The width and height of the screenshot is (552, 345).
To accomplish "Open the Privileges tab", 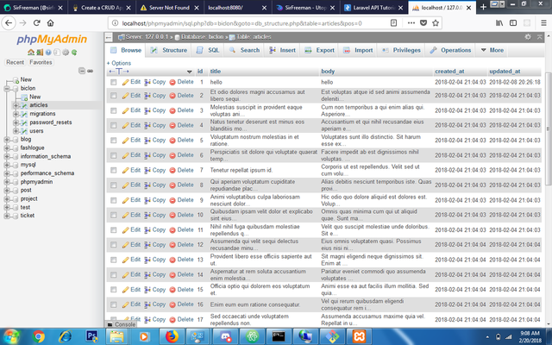I will (401, 50).
